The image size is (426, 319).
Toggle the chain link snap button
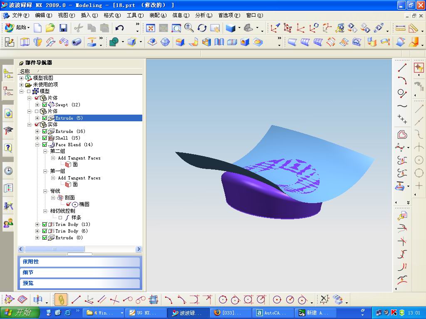(x=61, y=300)
